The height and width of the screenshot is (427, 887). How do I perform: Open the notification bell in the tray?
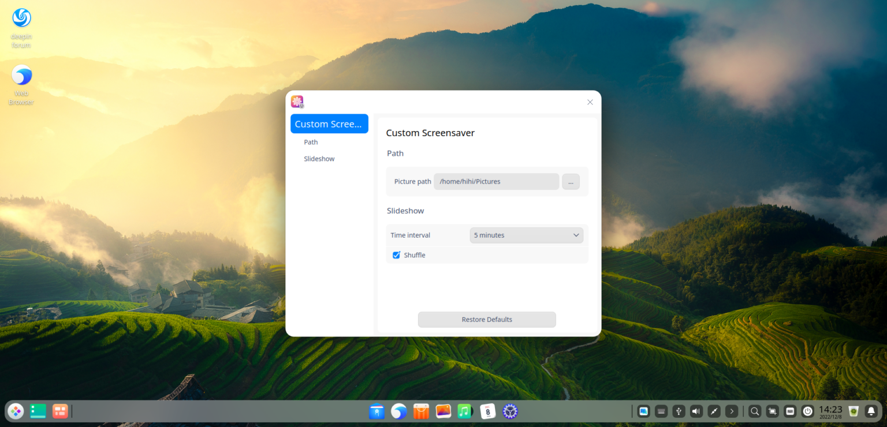(x=871, y=411)
